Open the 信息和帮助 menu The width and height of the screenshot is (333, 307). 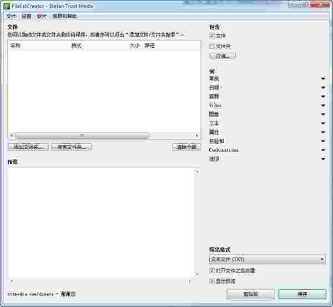pos(65,16)
